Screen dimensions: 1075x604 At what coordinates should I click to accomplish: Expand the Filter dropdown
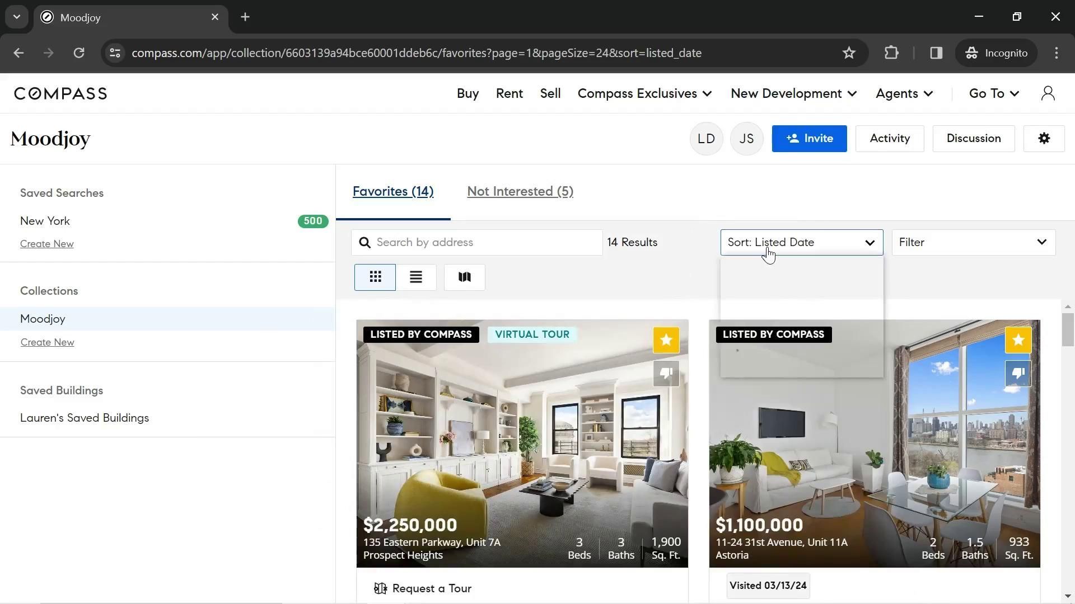973,242
